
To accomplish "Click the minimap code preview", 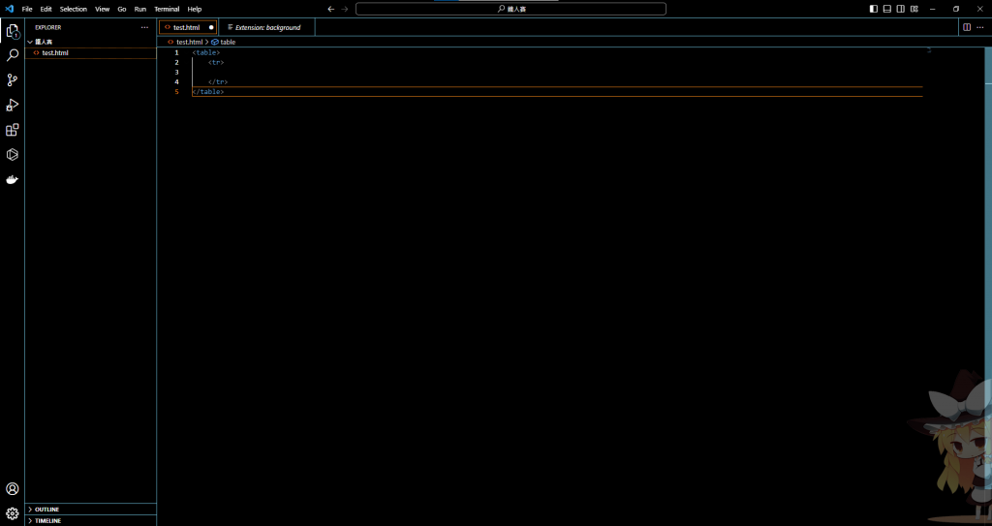I will coord(929,50).
